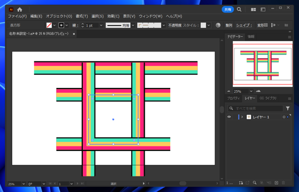Click the 1 pt stroke weight field

click(92, 26)
